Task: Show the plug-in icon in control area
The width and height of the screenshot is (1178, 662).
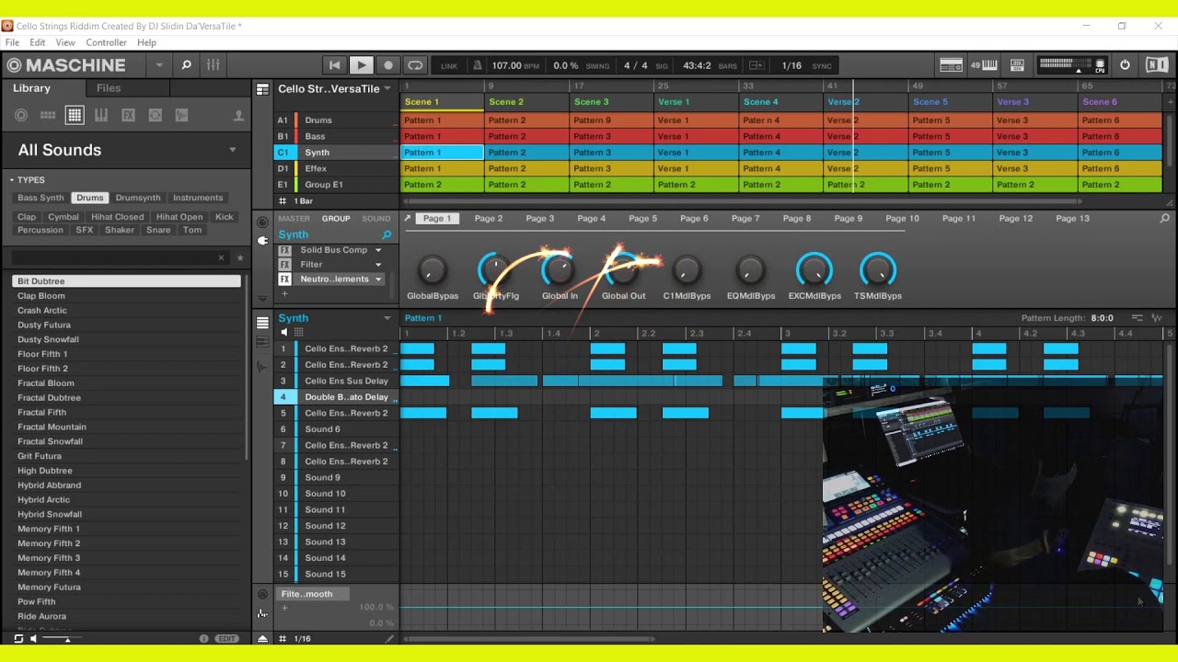Action: click(x=262, y=240)
